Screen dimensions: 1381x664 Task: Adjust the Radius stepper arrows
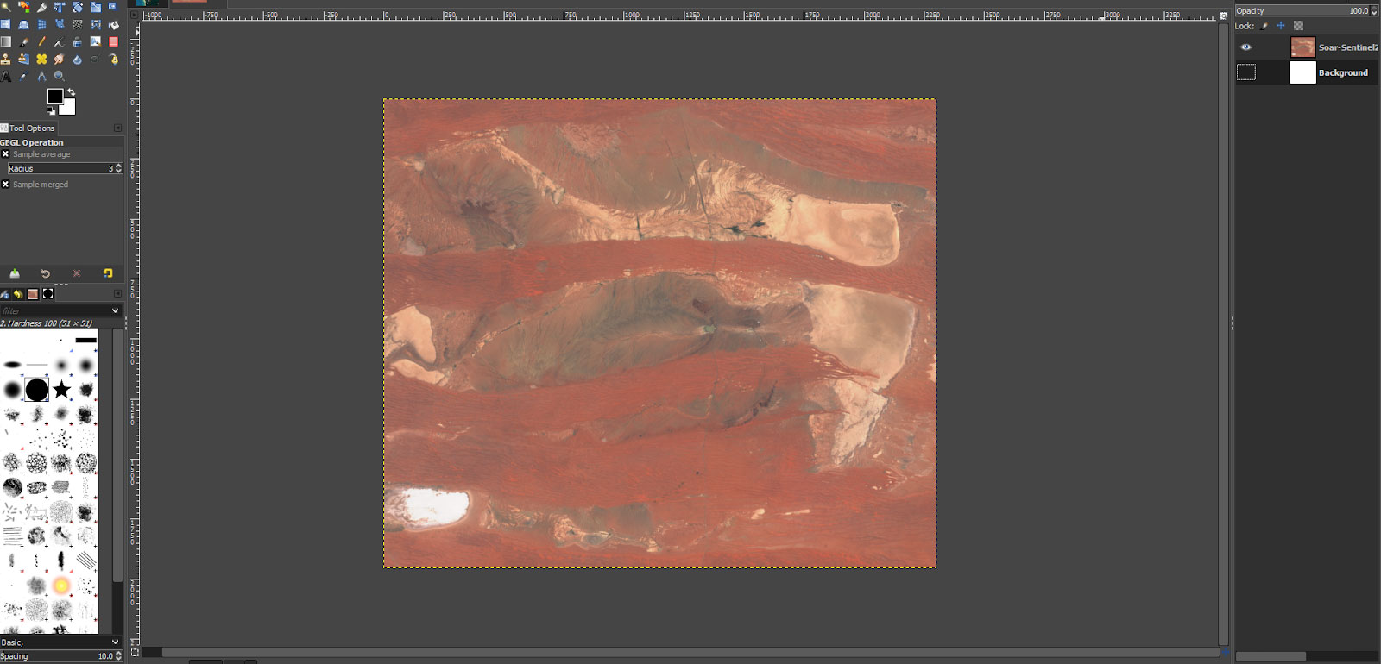click(119, 168)
